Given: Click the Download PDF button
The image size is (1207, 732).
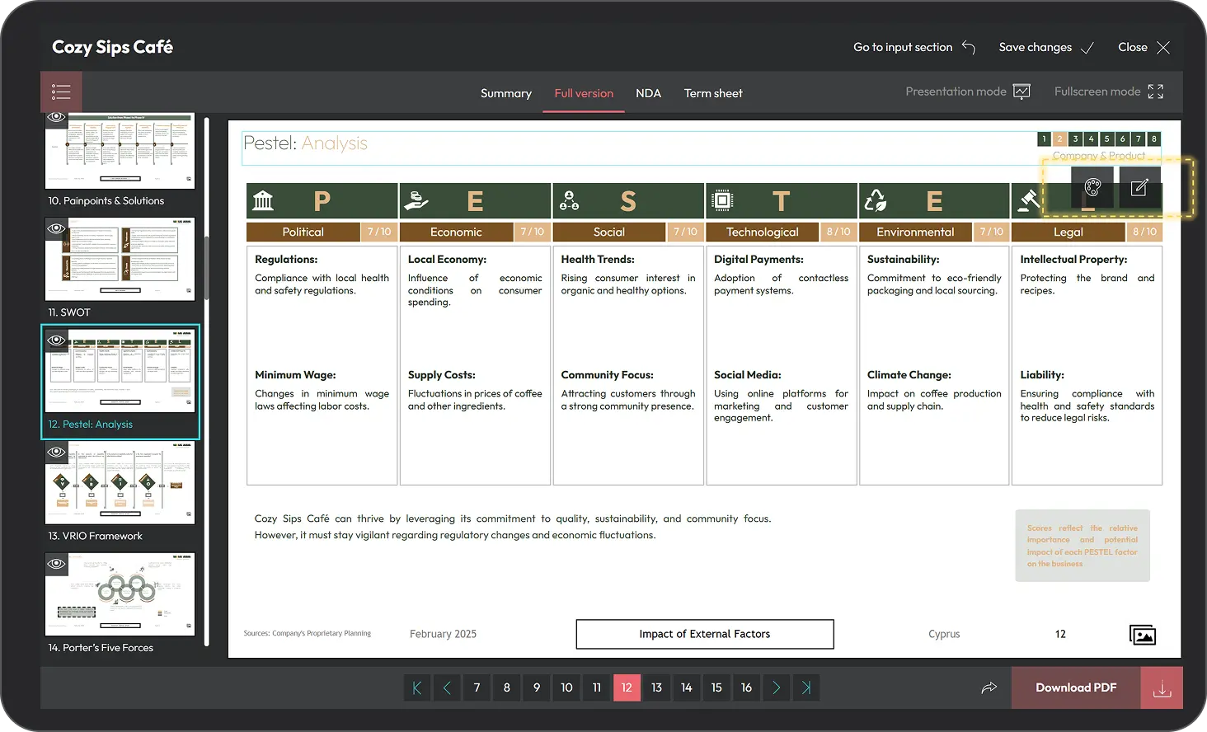Looking at the screenshot, I should point(1076,687).
